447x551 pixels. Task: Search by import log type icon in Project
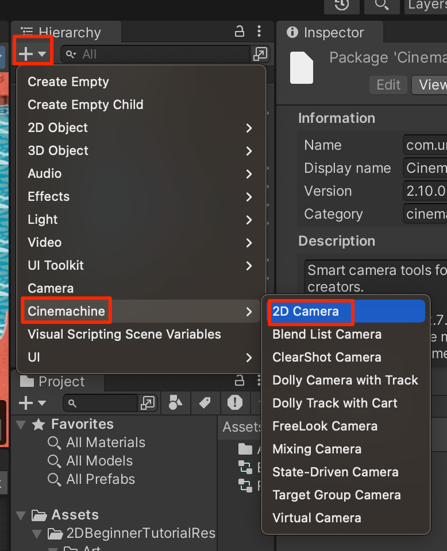pos(235,403)
